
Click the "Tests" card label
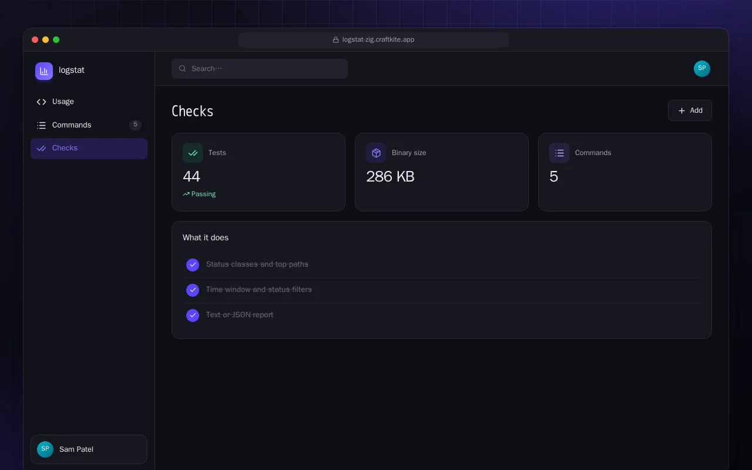(x=217, y=153)
